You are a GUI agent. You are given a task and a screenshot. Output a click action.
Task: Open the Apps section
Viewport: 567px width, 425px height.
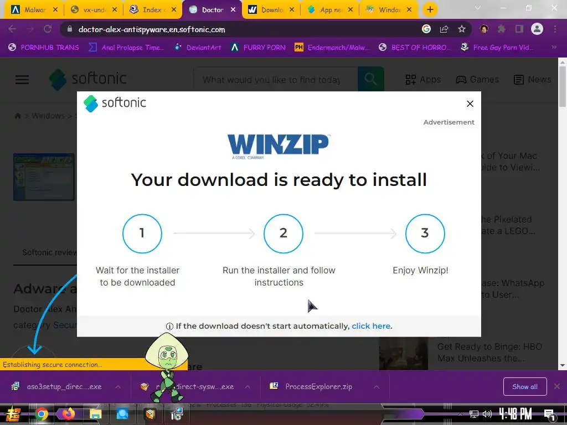click(423, 80)
